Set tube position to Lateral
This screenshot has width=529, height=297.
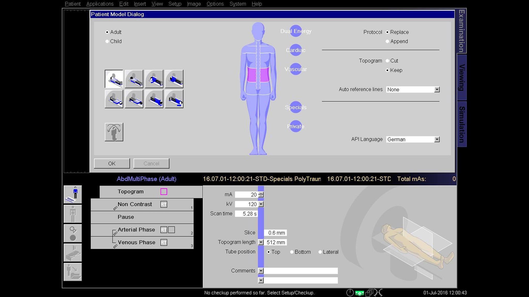(320, 252)
